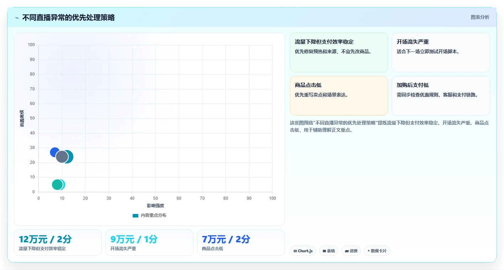The height and width of the screenshot is (270, 504).
Task: Select the gray bubble in the chart
Action: coord(62,156)
